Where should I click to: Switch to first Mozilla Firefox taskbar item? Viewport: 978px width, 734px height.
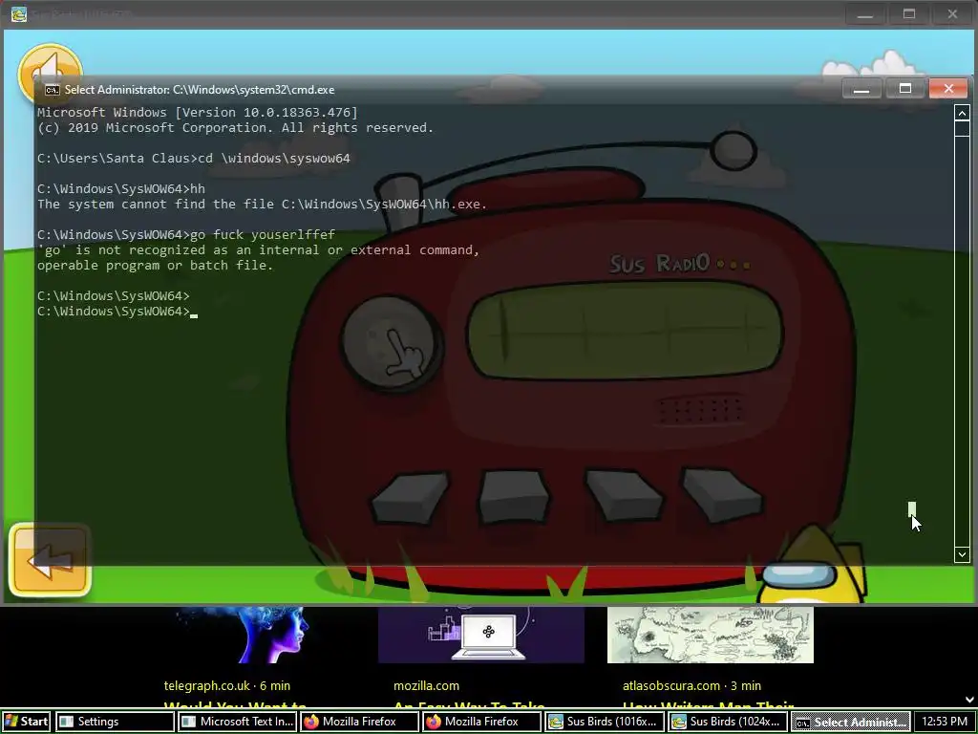(x=359, y=722)
